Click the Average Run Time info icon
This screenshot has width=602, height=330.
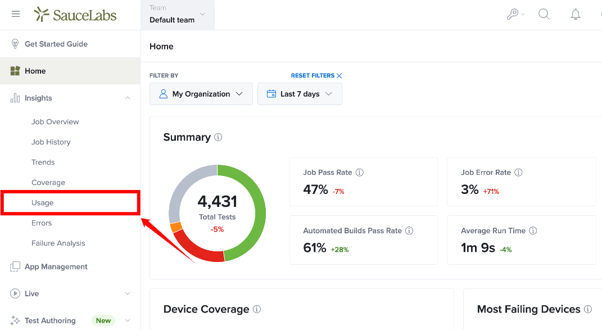point(533,230)
